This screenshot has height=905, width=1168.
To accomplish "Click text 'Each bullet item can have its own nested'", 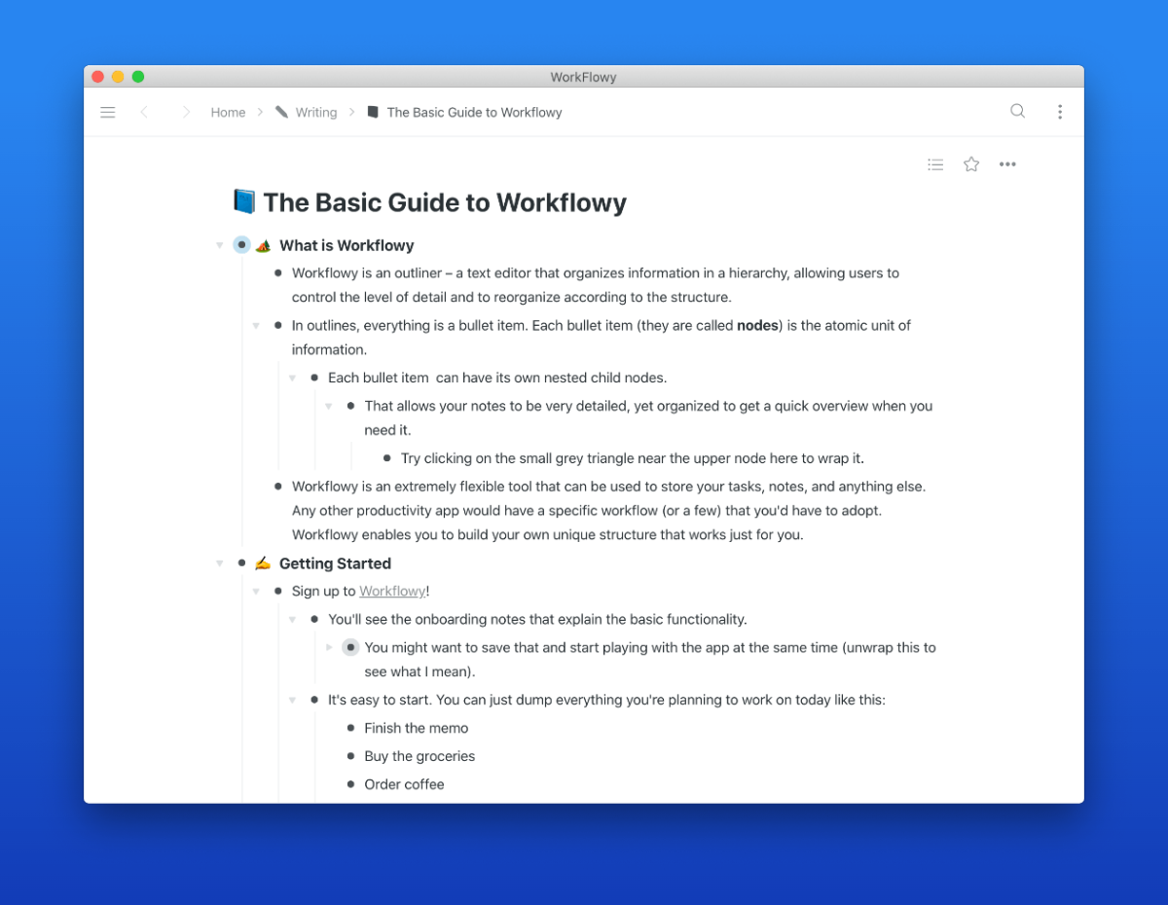I will [x=497, y=378].
